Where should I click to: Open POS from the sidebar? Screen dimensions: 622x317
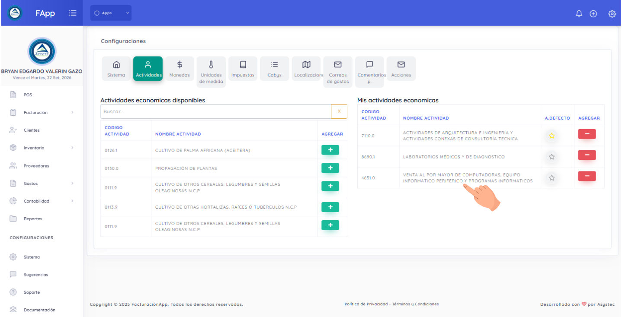[28, 95]
